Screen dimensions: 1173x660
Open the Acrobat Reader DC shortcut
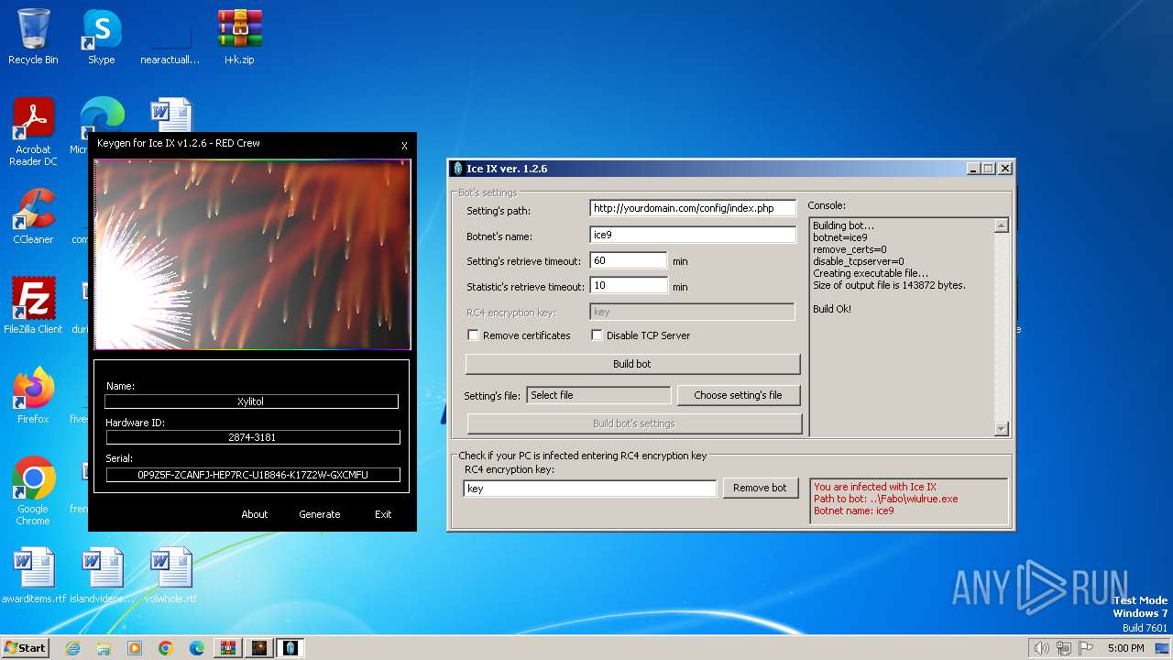33,133
